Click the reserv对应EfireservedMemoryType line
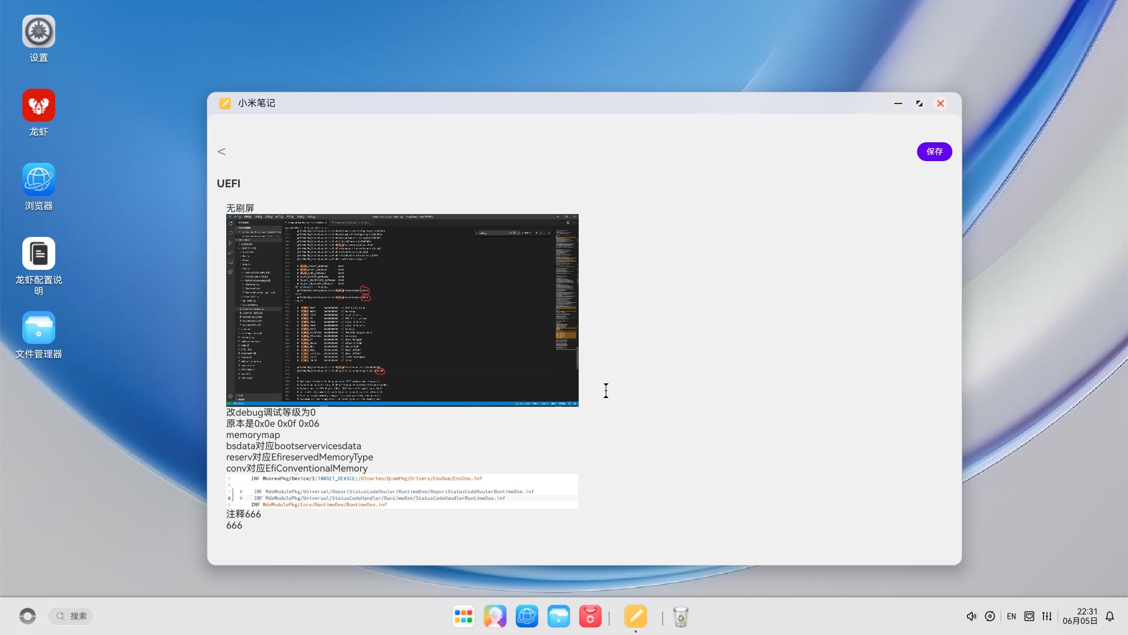 coord(300,457)
